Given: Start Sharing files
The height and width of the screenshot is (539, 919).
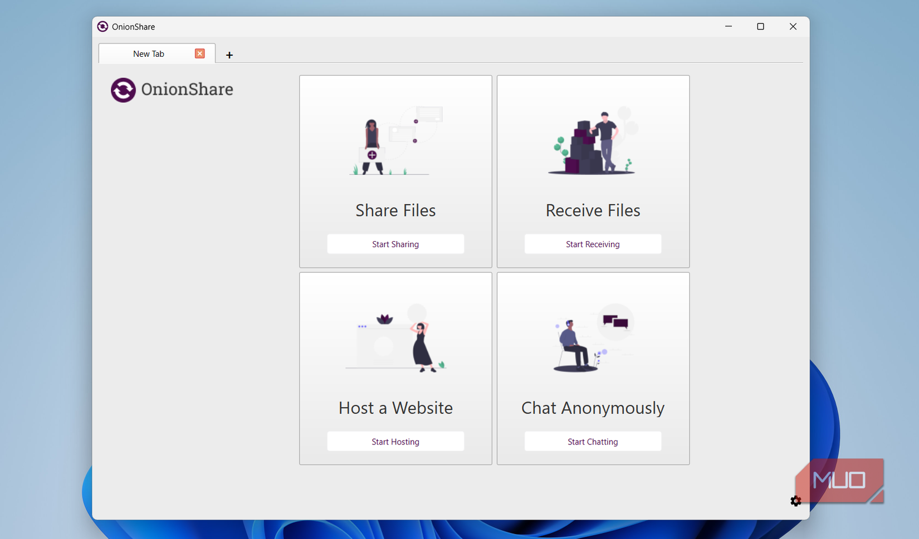Looking at the screenshot, I should pyautogui.click(x=395, y=244).
